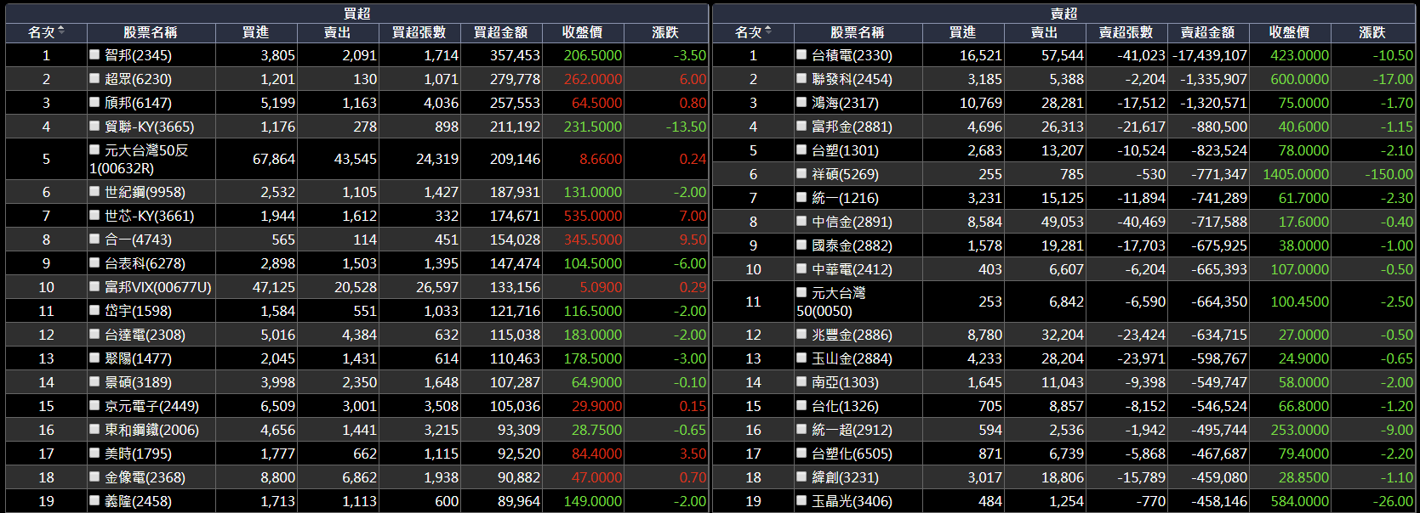Select the 賣超 panel title
The height and width of the screenshot is (513, 1420).
tap(1064, 14)
